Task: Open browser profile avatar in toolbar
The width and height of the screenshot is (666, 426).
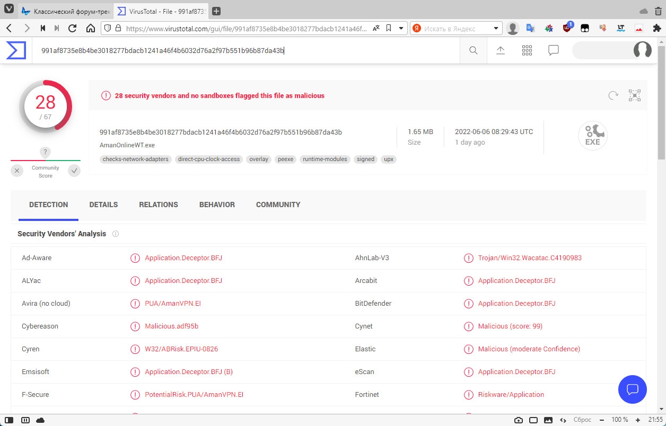Action: (512, 28)
